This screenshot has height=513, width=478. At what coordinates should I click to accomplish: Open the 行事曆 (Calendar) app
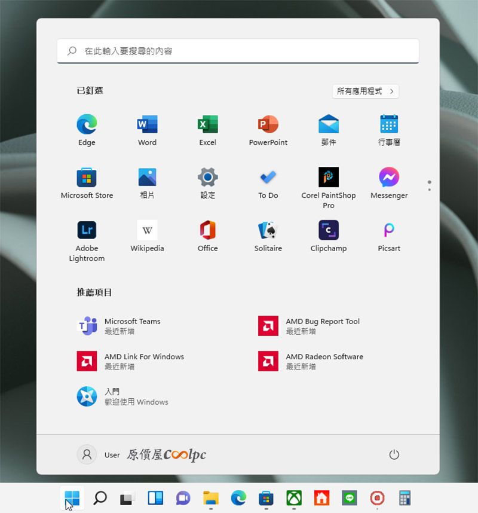tap(389, 130)
